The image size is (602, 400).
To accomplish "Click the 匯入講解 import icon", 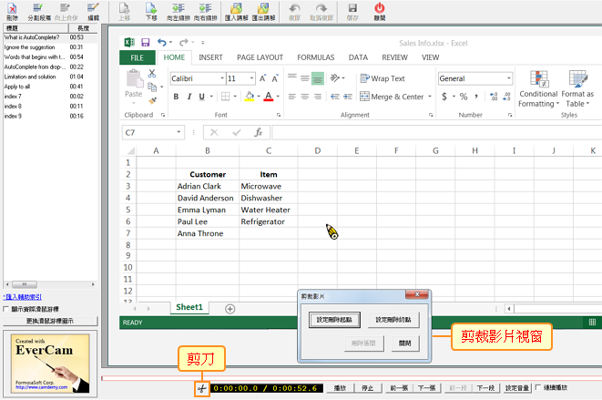I will click(x=235, y=9).
